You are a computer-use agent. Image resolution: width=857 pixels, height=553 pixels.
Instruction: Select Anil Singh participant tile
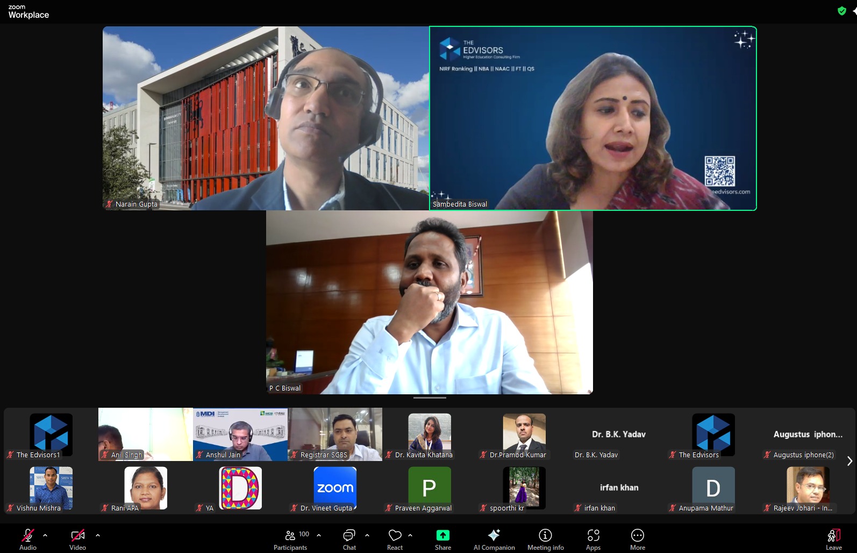[x=146, y=435]
